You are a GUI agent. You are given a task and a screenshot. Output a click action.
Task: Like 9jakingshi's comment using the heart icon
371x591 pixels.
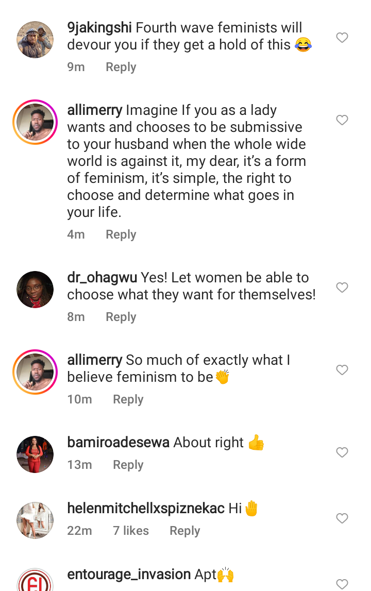tap(342, 37)
